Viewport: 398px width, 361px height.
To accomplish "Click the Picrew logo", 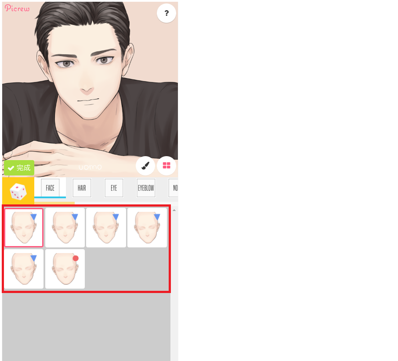I will click(x=17, y=8).
